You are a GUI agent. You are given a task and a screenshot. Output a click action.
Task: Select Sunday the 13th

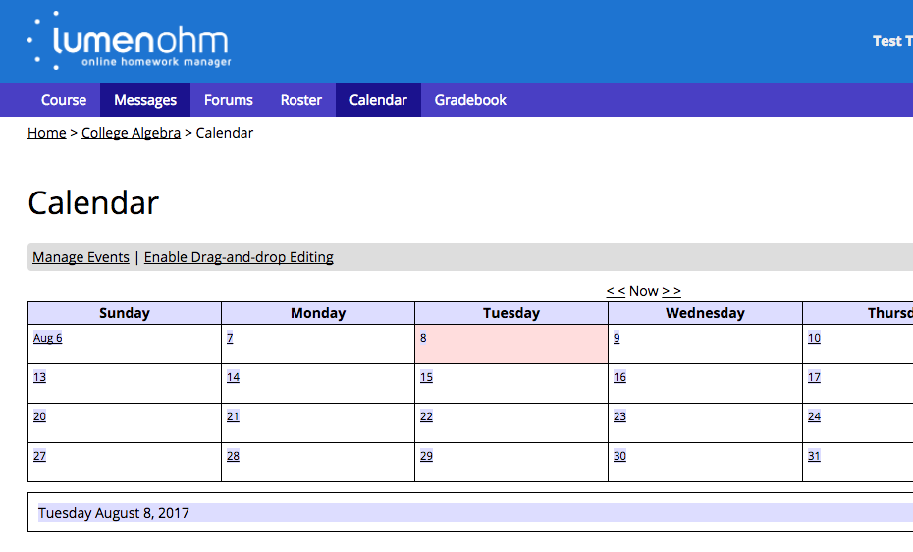coord(39,377)
